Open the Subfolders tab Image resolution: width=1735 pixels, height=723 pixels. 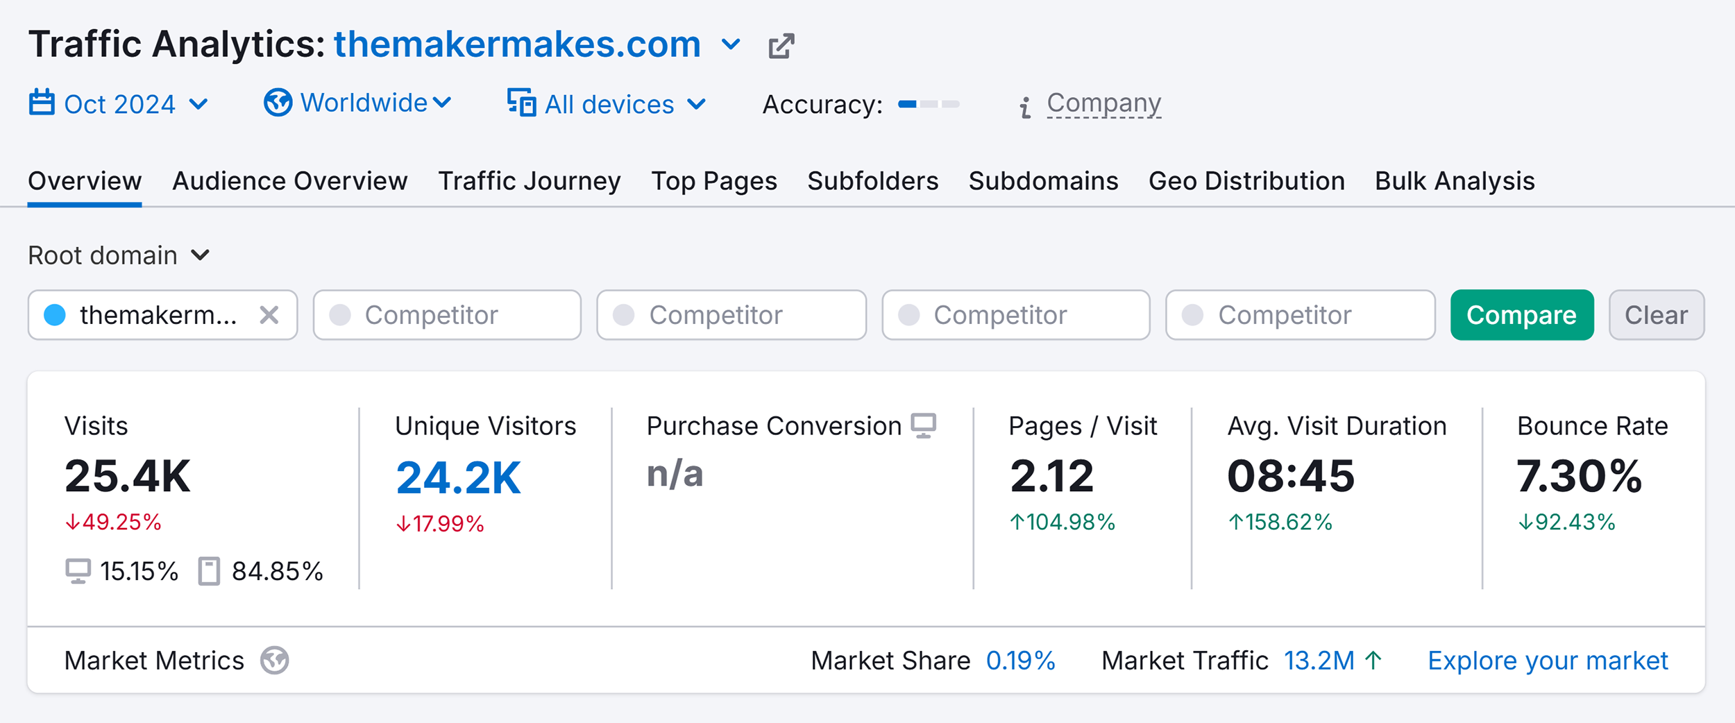pyautogui.click(x=873, y=181)
